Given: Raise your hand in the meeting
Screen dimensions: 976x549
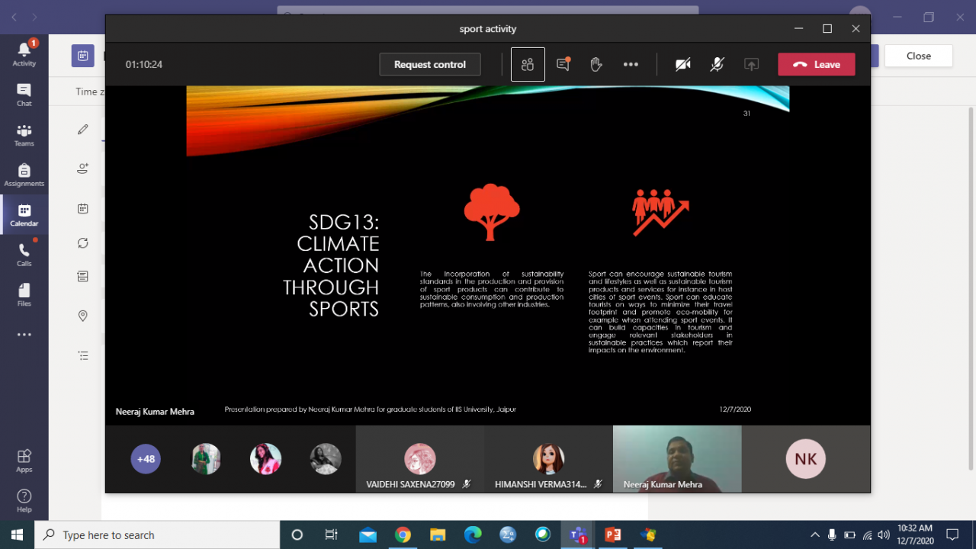Looking at the screenshot, I should pyautogui.click(x=596, y=65).
